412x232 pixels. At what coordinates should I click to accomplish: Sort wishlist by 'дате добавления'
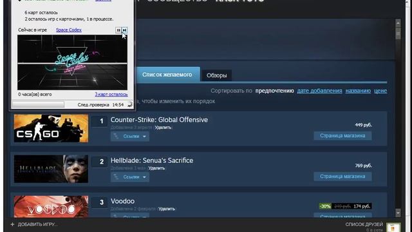click(319, 91)
